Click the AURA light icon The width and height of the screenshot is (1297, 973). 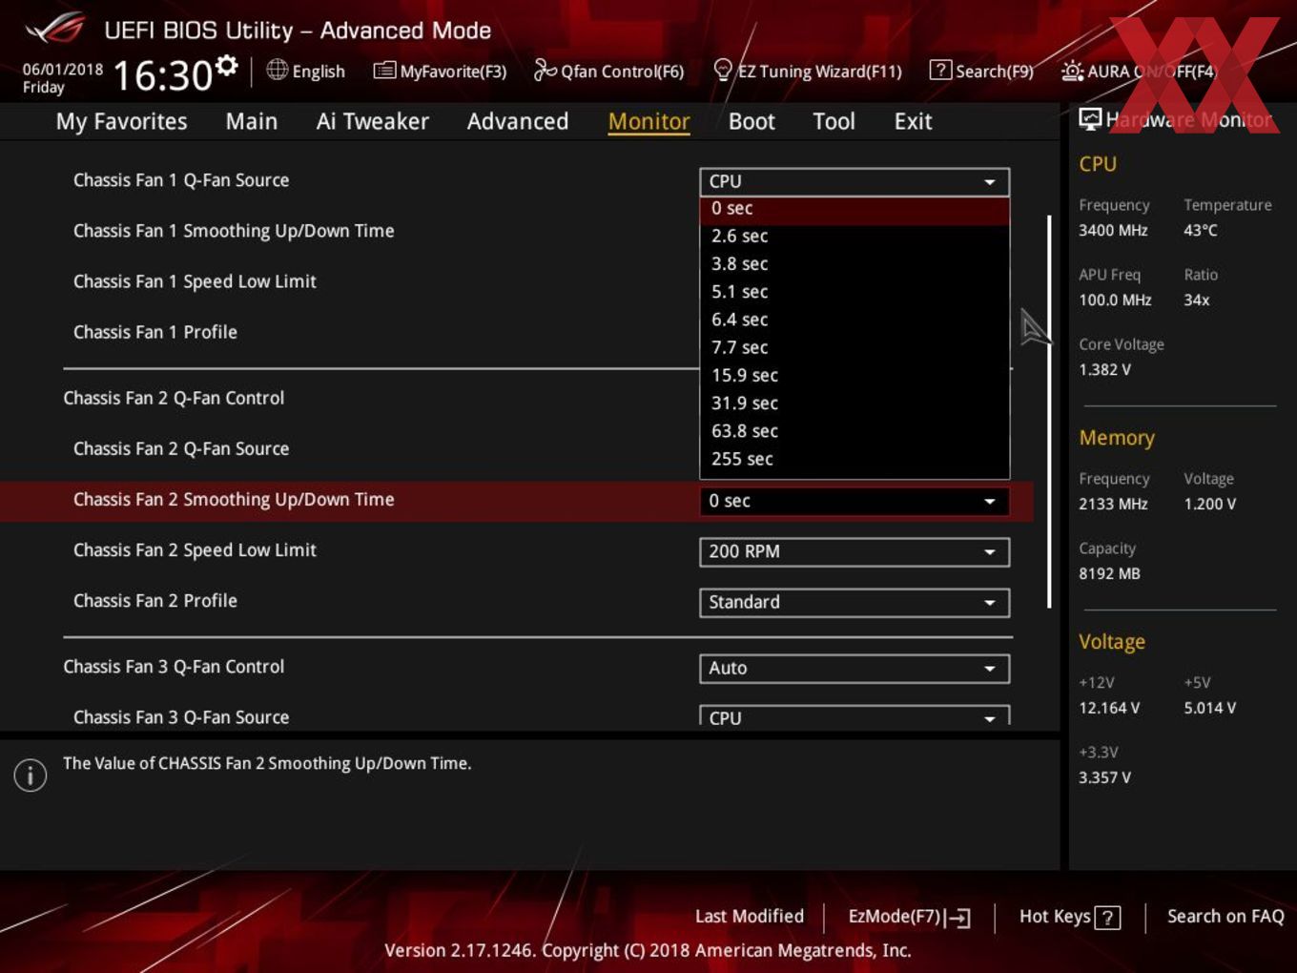point(1072,71)
